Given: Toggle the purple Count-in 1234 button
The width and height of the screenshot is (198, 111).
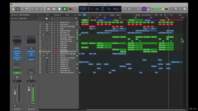Looking at the screenshot, I should pyautogui.click(x=144, y=9).
